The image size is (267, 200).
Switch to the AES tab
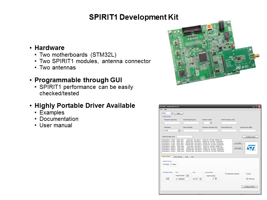(x=192, y=157)
